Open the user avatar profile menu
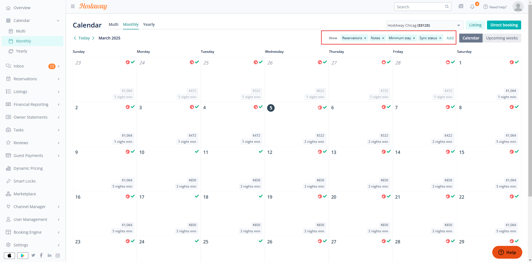 518,7
